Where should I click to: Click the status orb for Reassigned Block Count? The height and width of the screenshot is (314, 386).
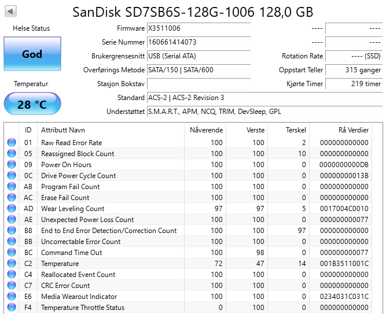pos(12,154)
